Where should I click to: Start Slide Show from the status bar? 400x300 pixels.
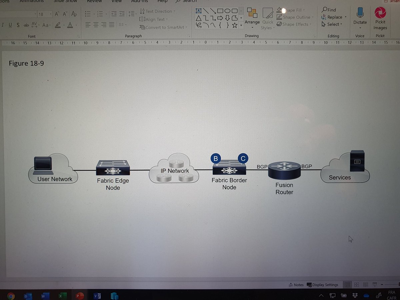[374, 284]
